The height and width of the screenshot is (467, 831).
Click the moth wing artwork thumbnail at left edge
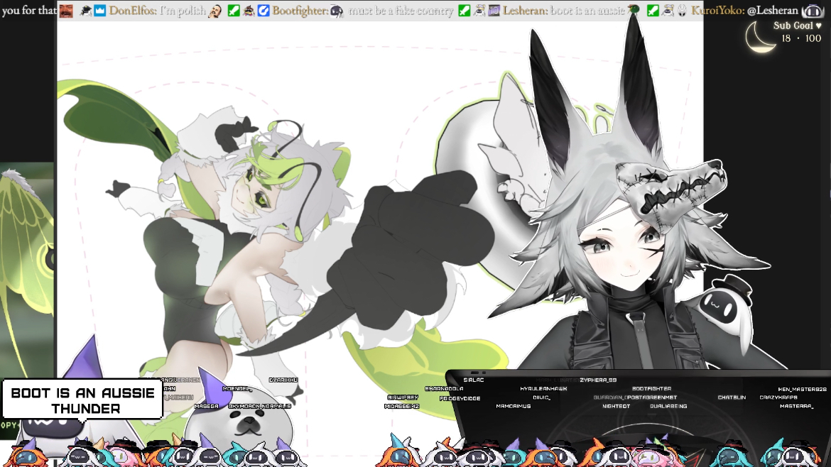[x=26, y=270]
